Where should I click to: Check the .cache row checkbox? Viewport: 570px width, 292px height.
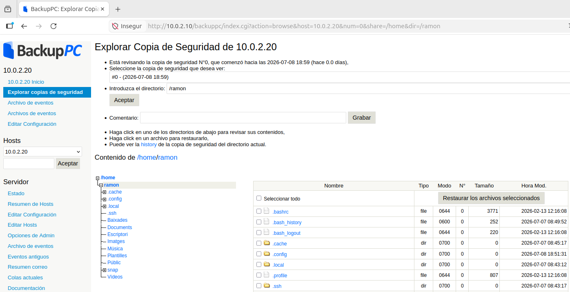coord(259,243)
